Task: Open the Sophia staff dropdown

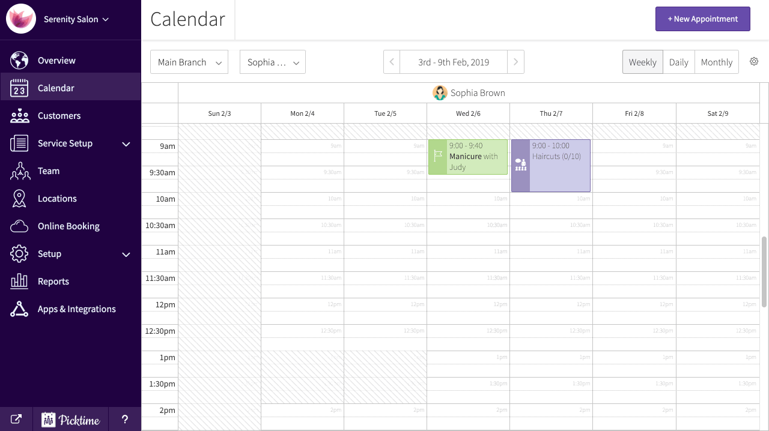Action: pyautogui.click(x=272, y=61)
